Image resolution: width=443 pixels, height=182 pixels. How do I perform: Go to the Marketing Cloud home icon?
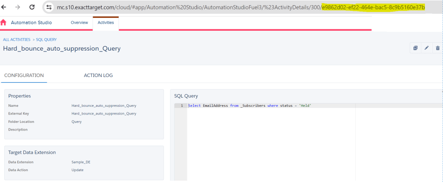point(3,22)
